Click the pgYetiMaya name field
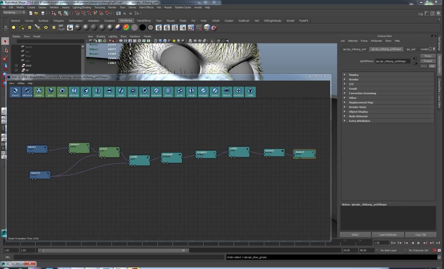 393,61
